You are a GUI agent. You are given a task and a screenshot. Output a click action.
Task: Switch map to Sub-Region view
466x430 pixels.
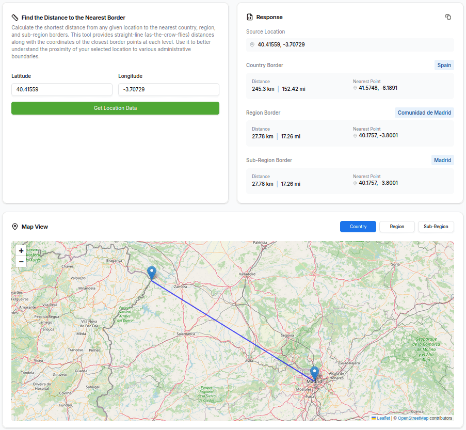click(x=436, y=227)
